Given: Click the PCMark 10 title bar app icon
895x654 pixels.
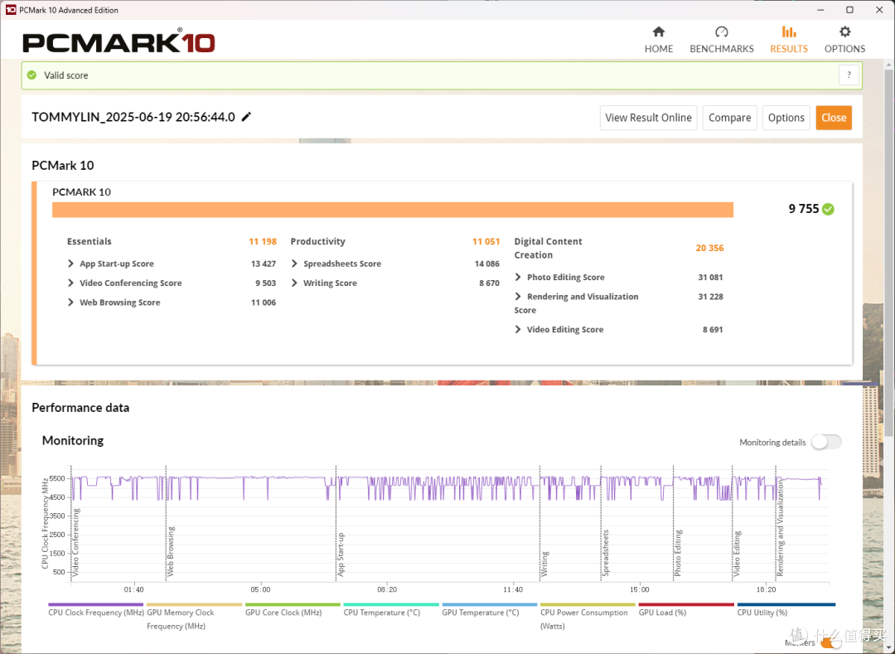Looking at the screenshot, I should [x=10, y=10].
